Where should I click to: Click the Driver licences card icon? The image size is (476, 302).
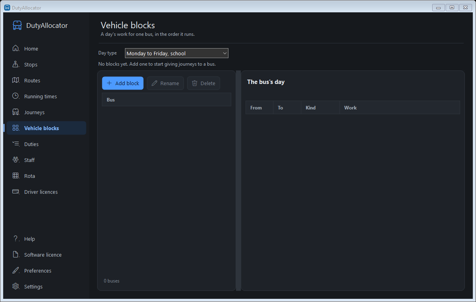16,191
